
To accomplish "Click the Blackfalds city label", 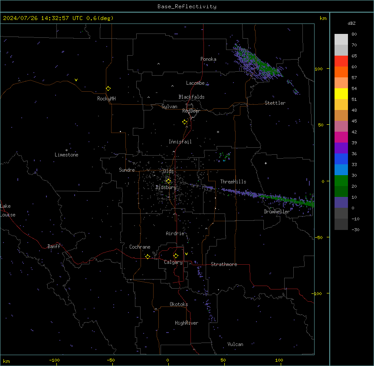I will click(x=191, y=97).
